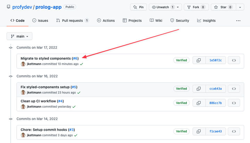Viewport: 250px width, 143px height.
Task: Go to the Actions tab
Action: [106, 20]
